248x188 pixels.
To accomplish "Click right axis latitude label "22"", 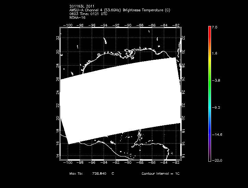I will [183, 105].
